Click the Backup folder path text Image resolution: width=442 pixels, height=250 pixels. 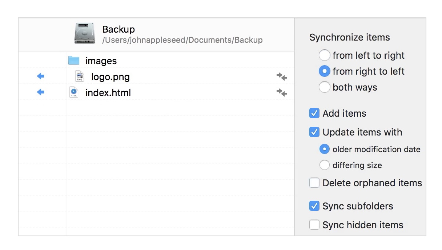click(182, 40)
